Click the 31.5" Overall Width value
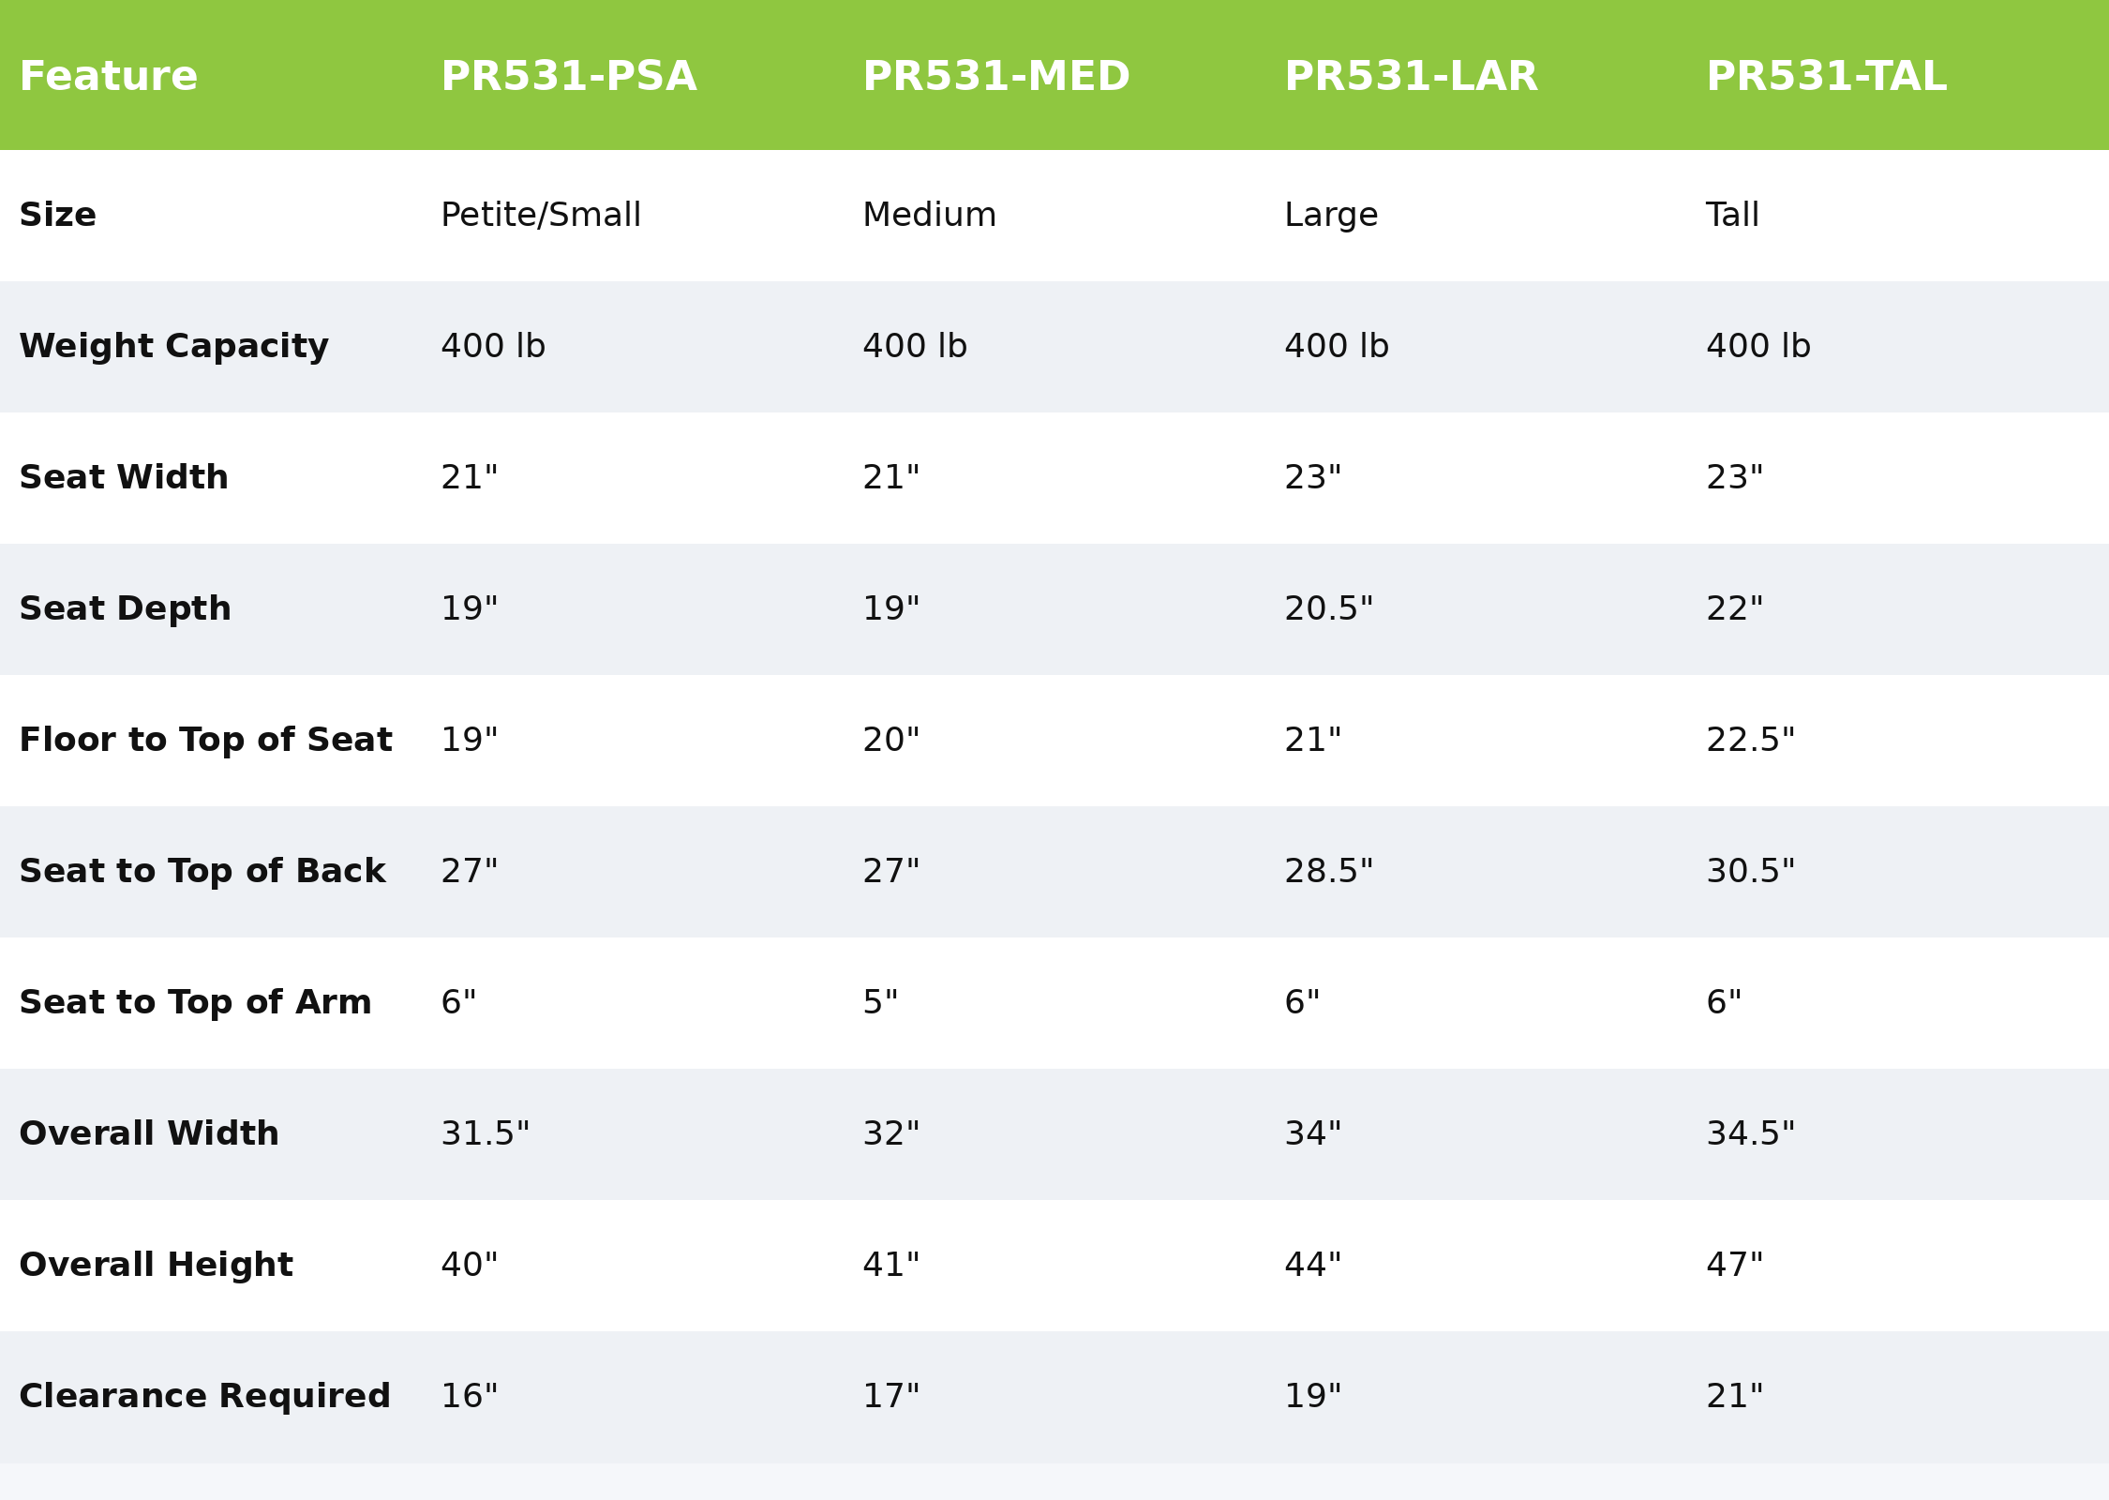The width and height of the screenshot is (2109, 1500). (x=485, y=1134)
